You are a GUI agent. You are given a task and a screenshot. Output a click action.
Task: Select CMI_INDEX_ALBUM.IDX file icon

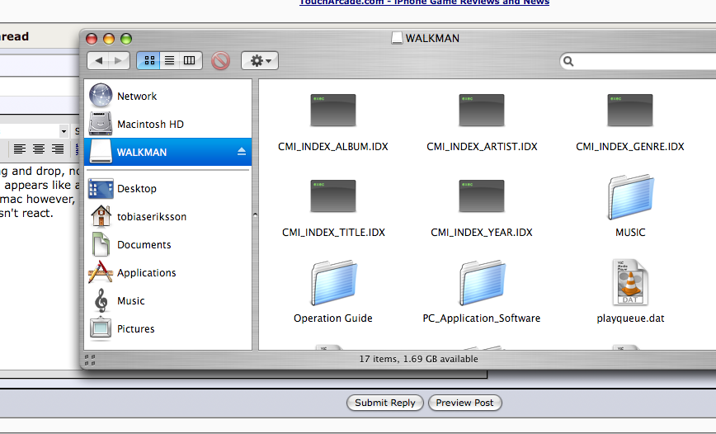click(x=333, y=110)
